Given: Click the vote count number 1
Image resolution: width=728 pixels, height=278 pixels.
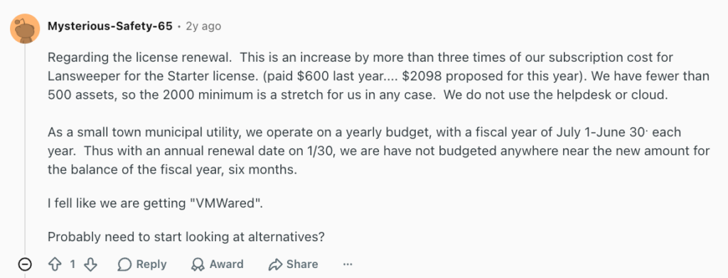Looking at the screenshot, I should tap(73, 265).
